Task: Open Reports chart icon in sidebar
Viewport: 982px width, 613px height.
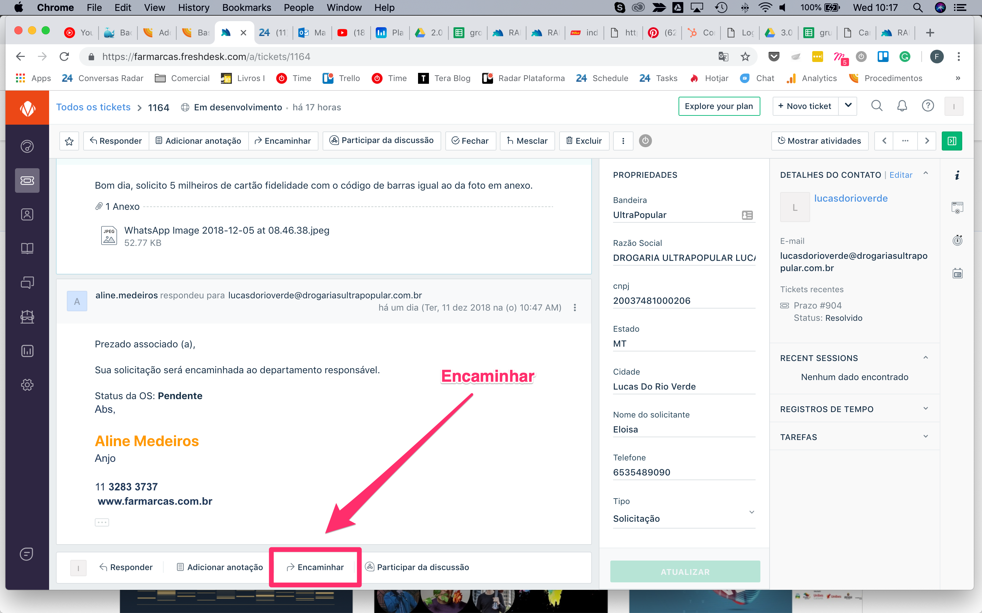Action: pos(27,351)
